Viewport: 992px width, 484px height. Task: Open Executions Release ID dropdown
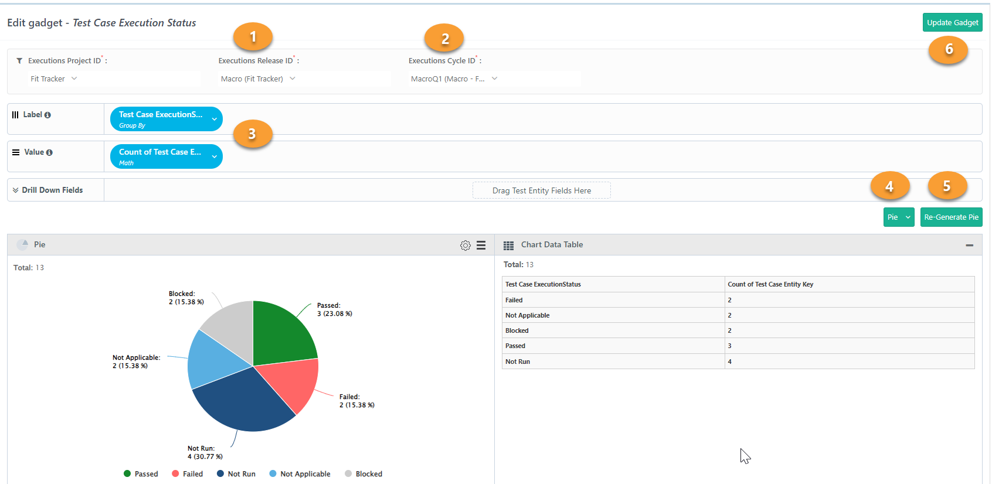tap(304, 79)
